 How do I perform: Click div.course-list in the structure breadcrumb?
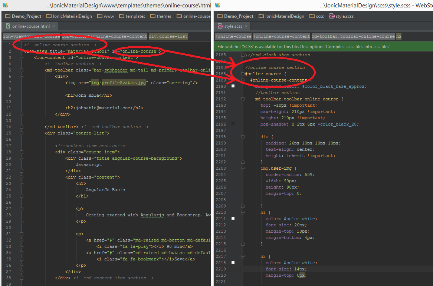pyautogui.click(x=168, y=36)
